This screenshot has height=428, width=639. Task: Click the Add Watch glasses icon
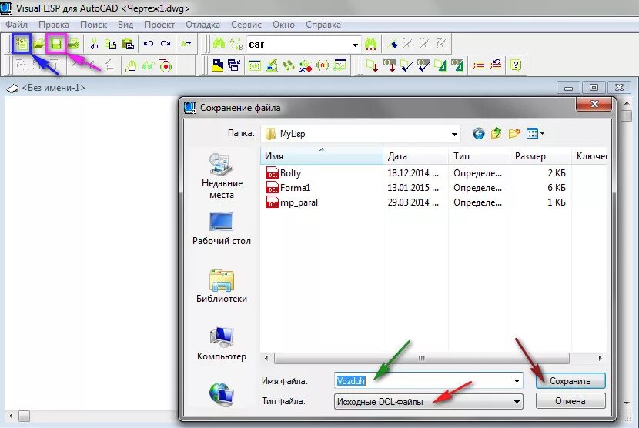click(x=149, y=65)
